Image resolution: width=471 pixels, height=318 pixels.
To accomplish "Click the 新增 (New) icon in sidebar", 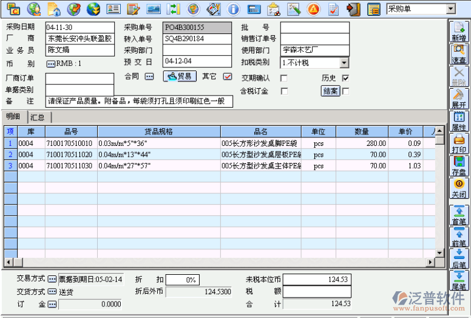I will [459, 32].
